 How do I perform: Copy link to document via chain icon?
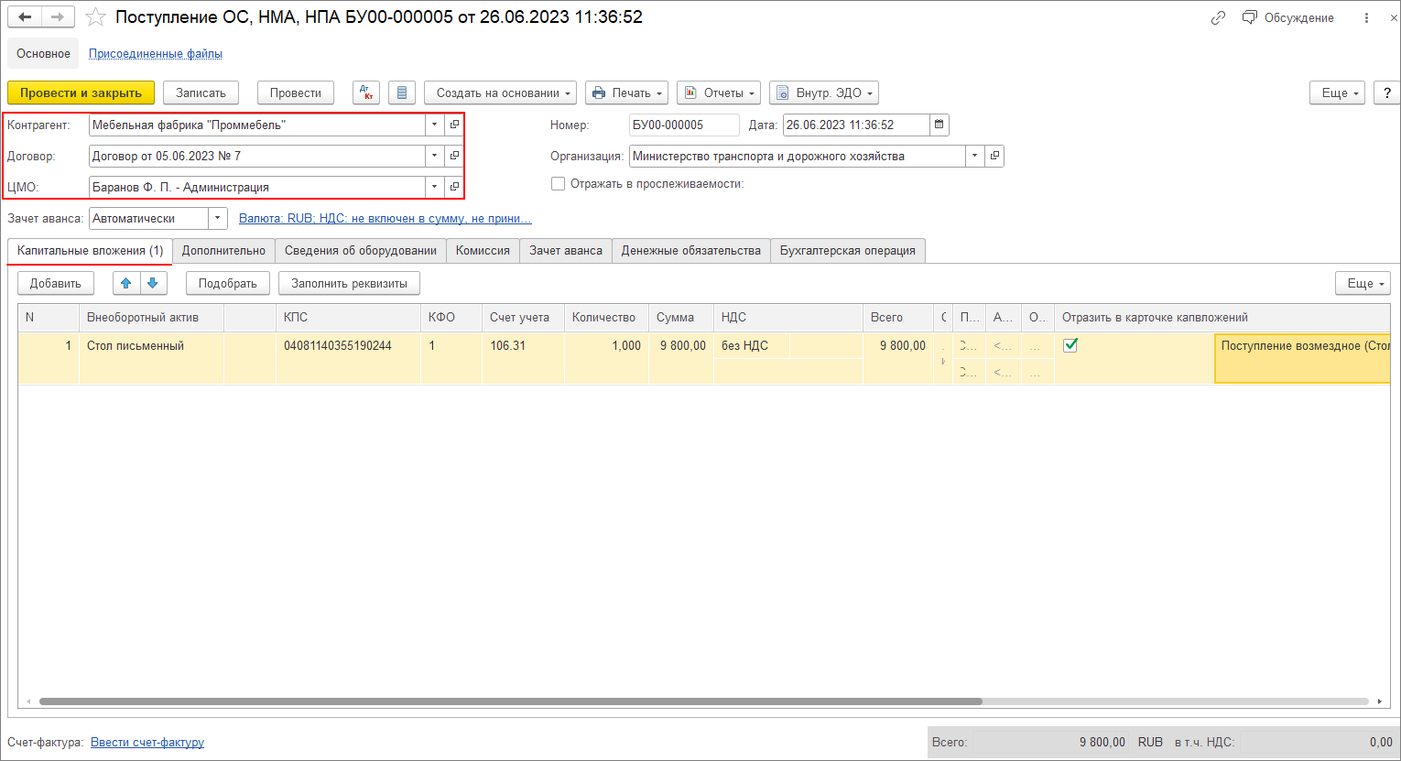tap(1217, 17)
